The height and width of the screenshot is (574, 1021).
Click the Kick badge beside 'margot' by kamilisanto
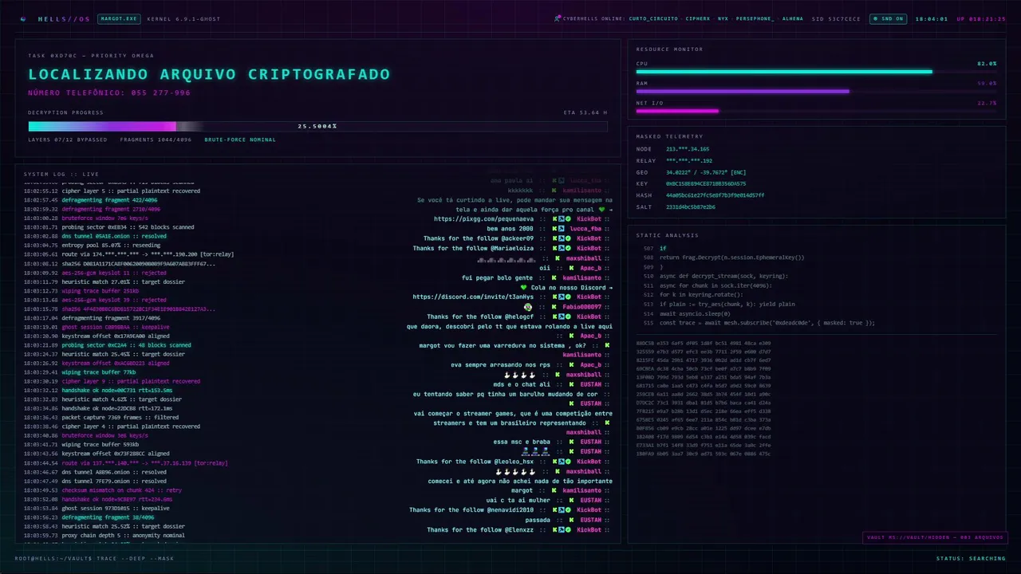pos(554,490)
